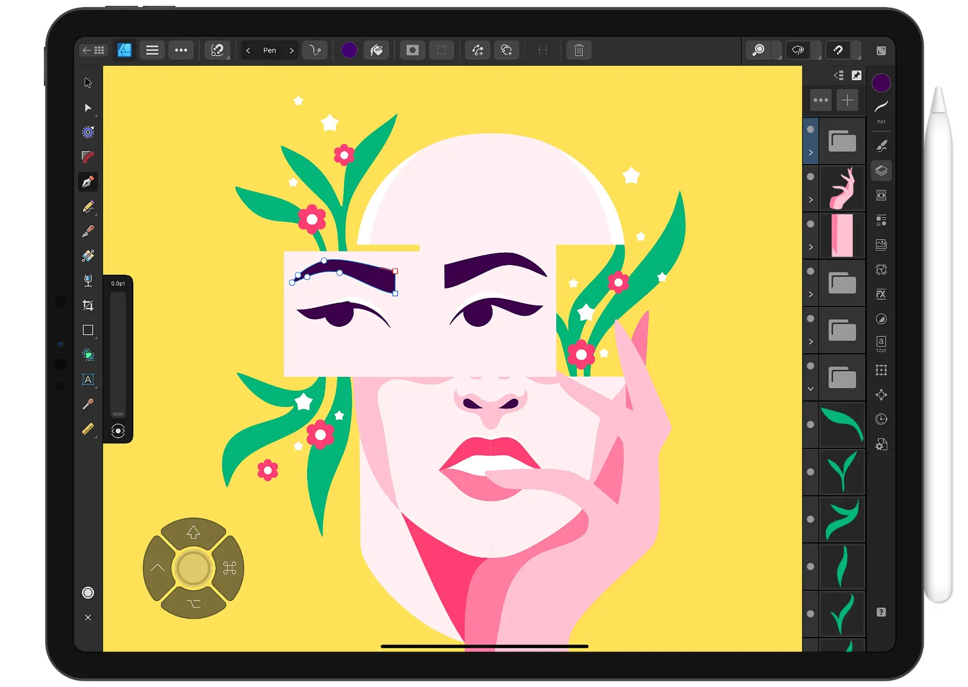The height and width of the screenshot is (687, 968).
Task: Hide the pink hand layer
Action: [x=810, y=177]
